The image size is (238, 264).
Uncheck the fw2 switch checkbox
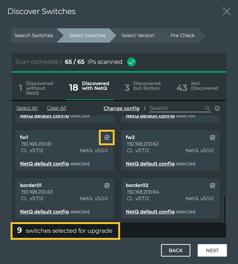(x=213, y=137)
